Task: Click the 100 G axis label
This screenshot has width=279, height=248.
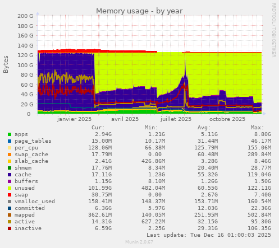Action: click(x=25, y=65)
